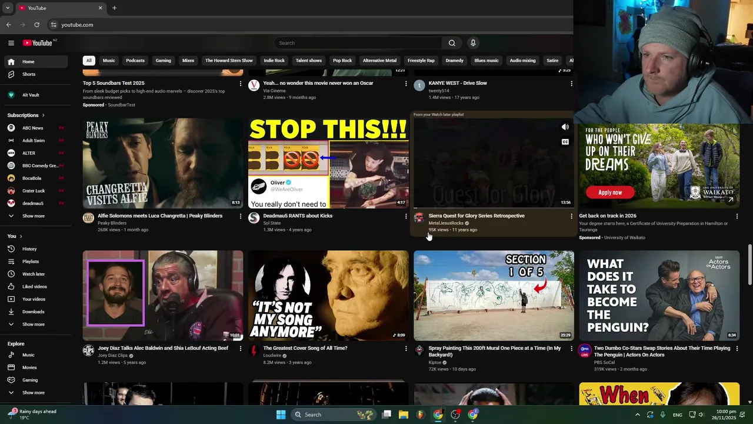753x424 pixels.
Task: Start voice search with microphone icon
Action: click(x=472, y=43)
